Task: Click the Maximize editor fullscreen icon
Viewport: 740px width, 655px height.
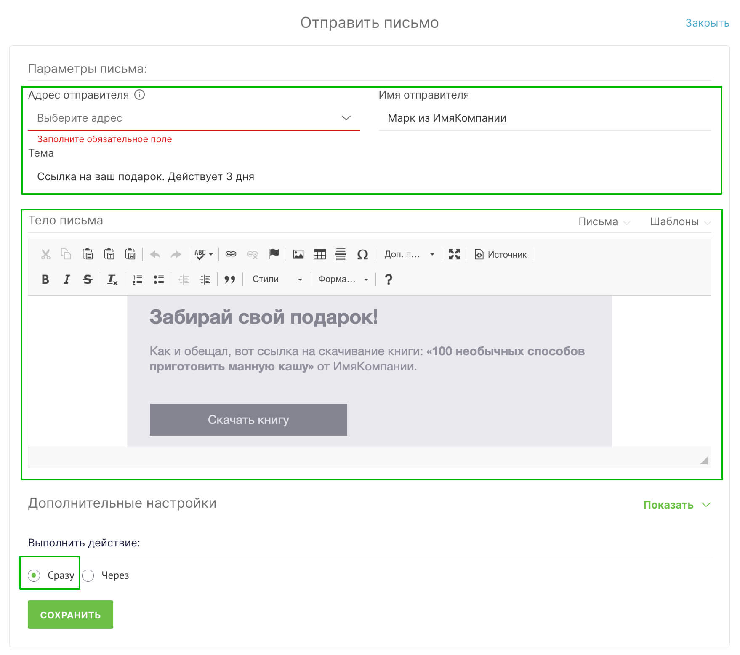Action: tap(454, 254)
